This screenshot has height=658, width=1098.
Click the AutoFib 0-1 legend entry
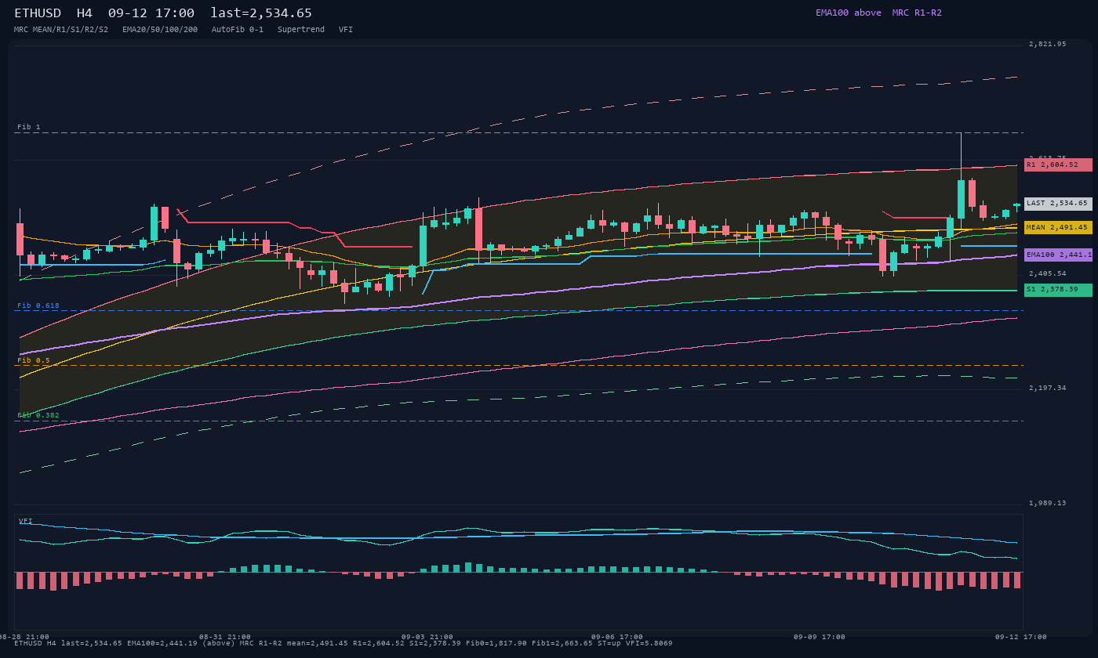tap(238, 30)
